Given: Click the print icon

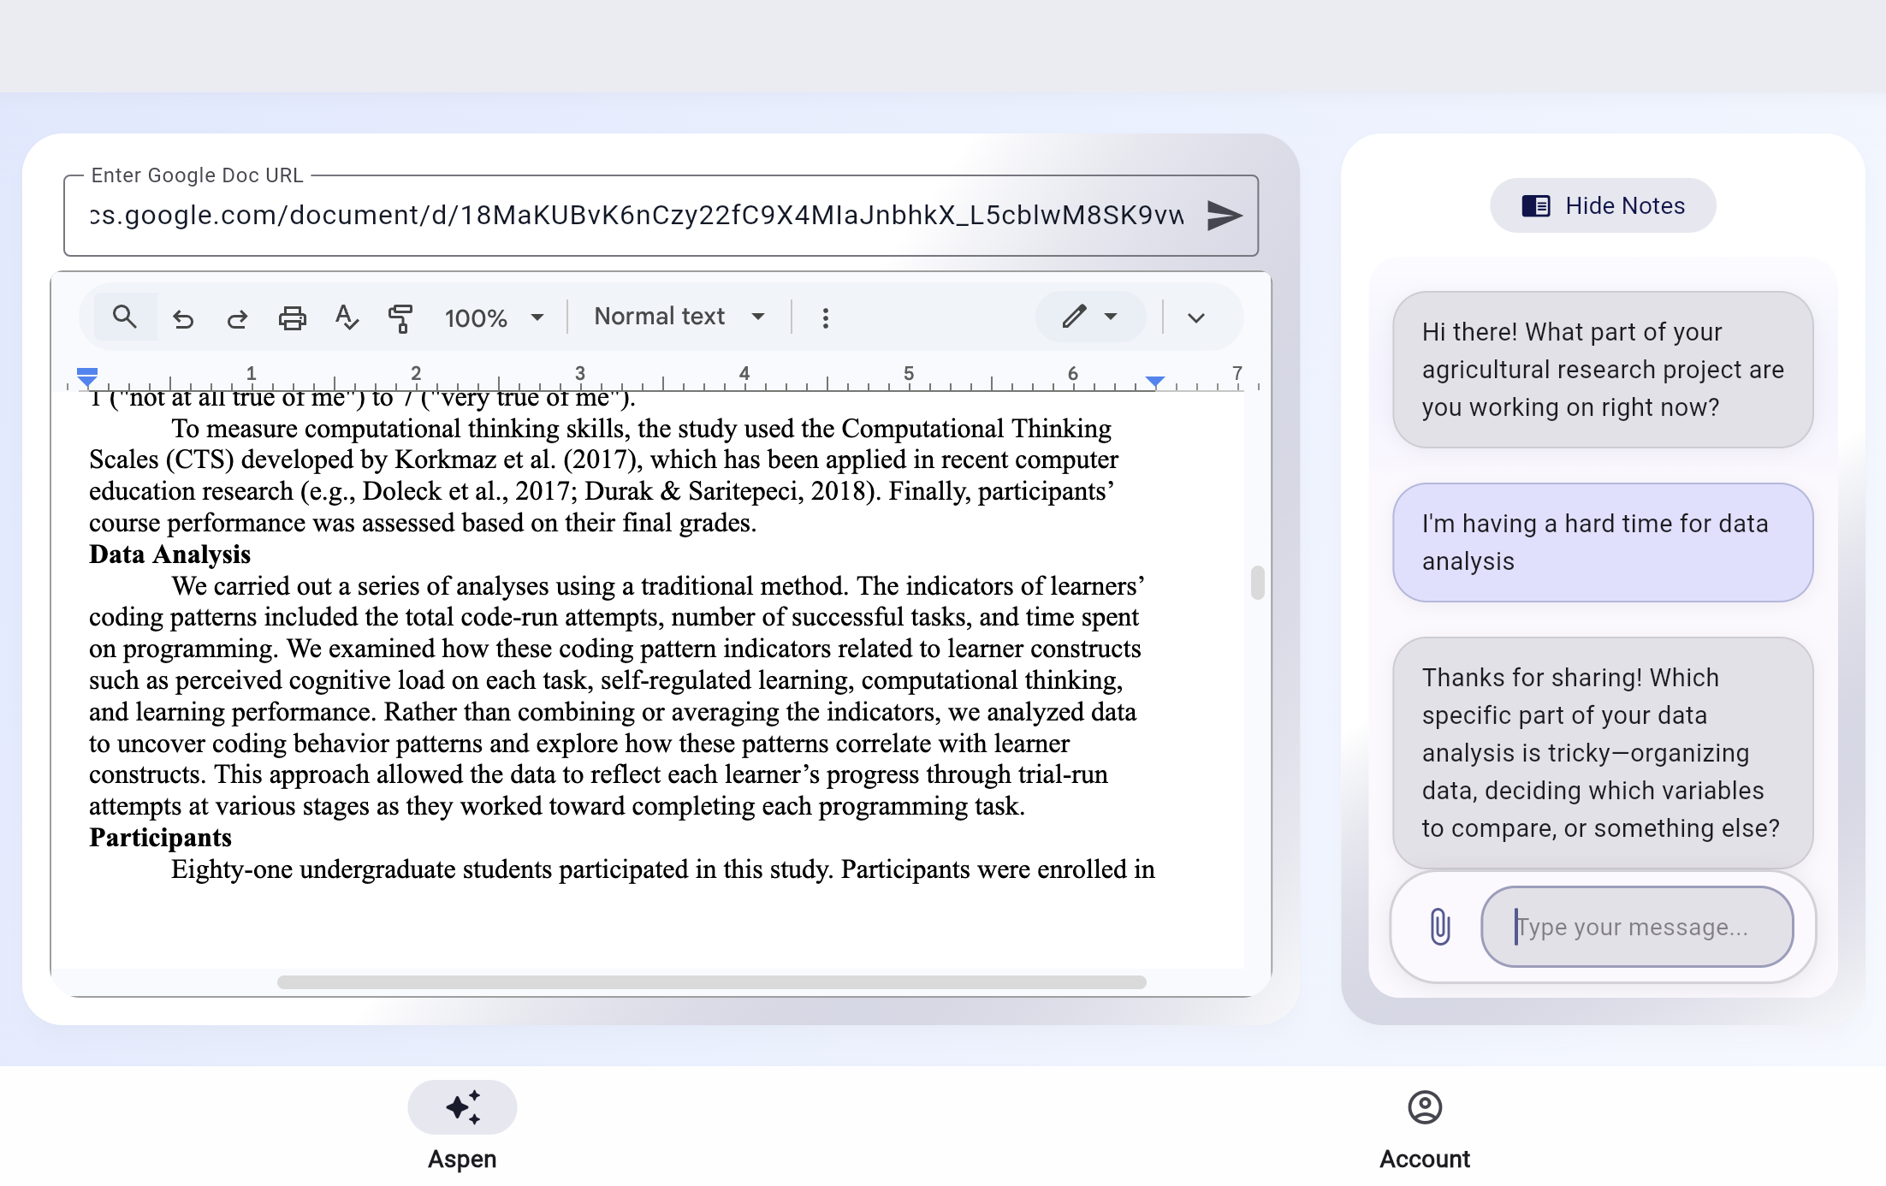Looking at the screenshot, I should [293, 318].
